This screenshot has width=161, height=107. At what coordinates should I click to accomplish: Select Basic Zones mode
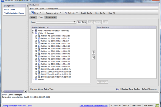(10, 9)
